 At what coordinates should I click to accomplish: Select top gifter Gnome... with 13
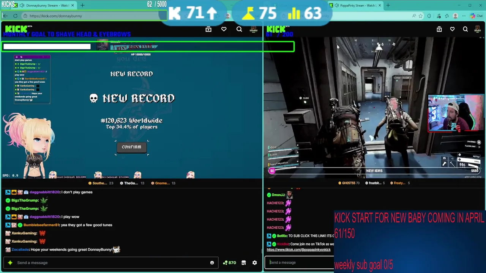point(163,183)
